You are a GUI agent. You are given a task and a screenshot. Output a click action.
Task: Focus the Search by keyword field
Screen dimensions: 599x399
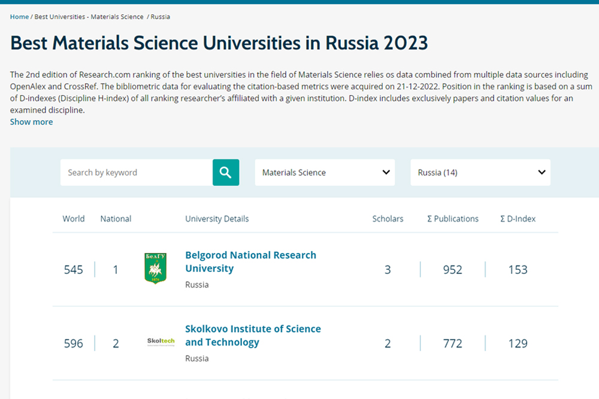[137, 172]
